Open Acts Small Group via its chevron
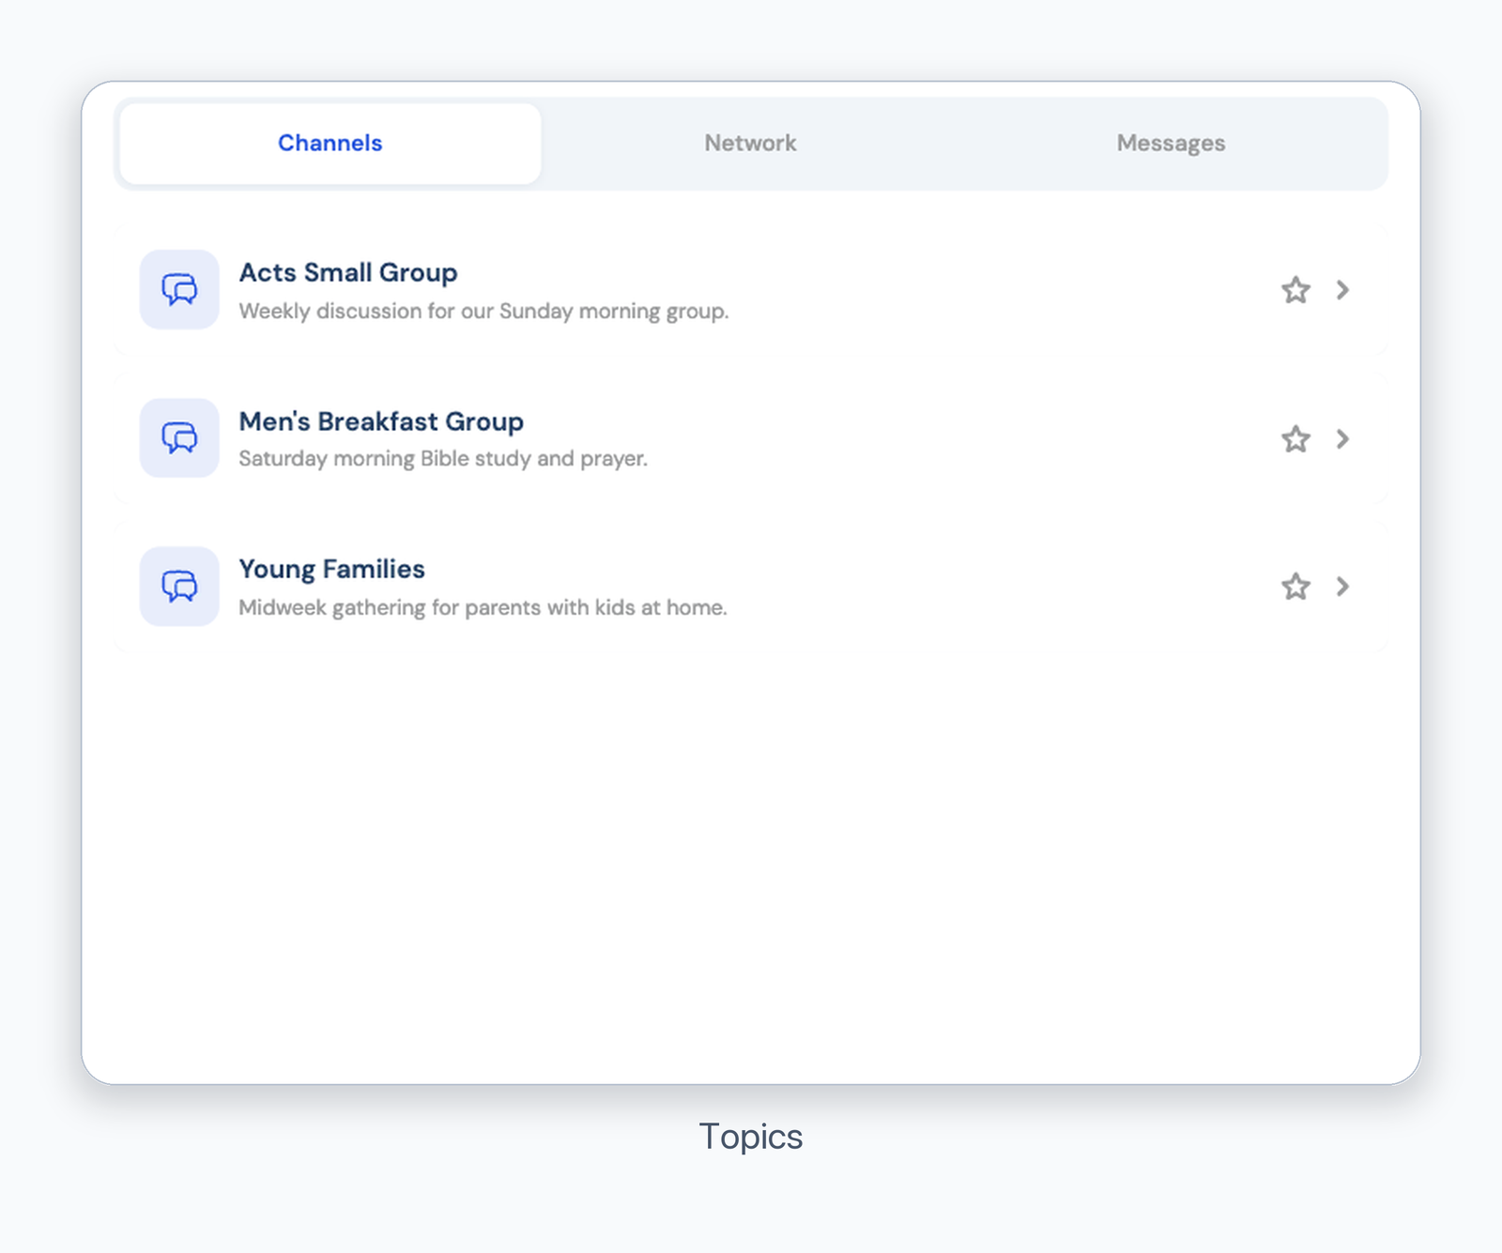This screenshot has height=1253, width=1502. coord(1342,290)
